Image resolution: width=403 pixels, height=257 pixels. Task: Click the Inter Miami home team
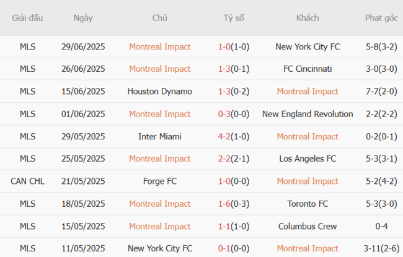coord(159,136)
